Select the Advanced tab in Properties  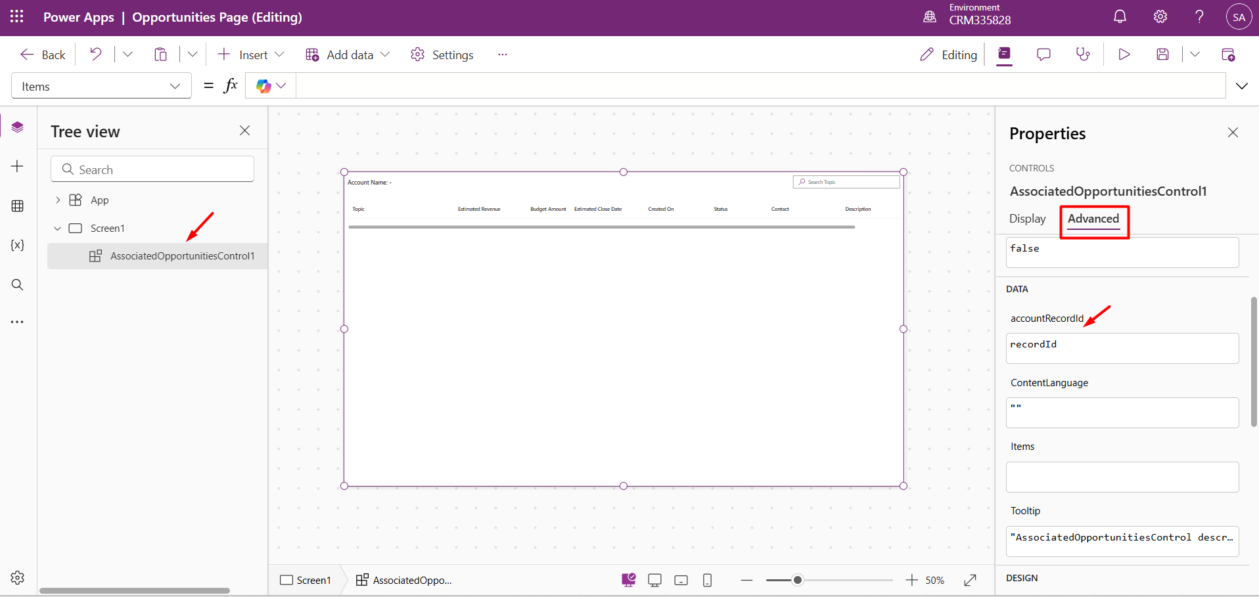[1093, 219]
